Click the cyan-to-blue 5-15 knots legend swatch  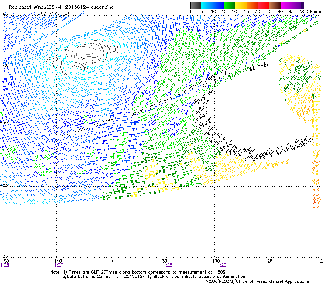pos(213,5)
